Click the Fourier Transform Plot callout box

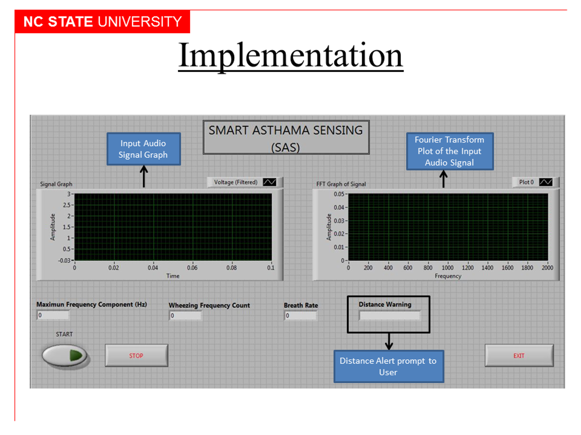450,151
